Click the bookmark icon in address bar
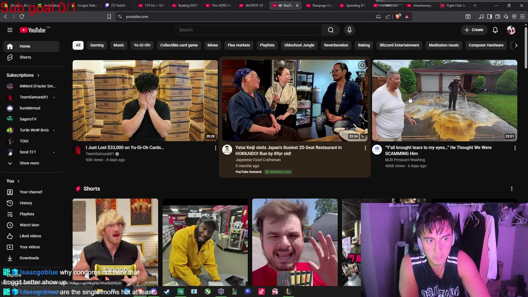 pyautogui.click(x=109, y=16)
